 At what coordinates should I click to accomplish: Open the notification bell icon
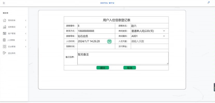click(x=209, y=3)
